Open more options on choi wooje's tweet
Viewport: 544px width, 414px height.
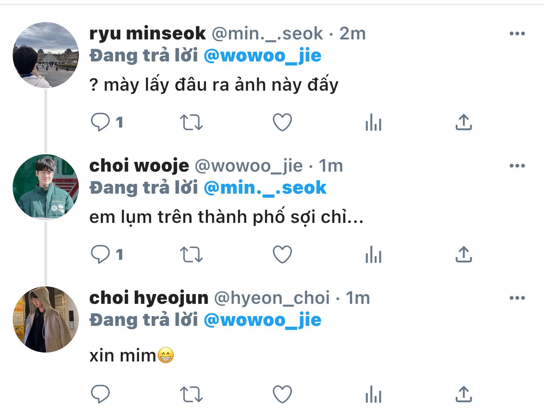(x=517, y=166)
